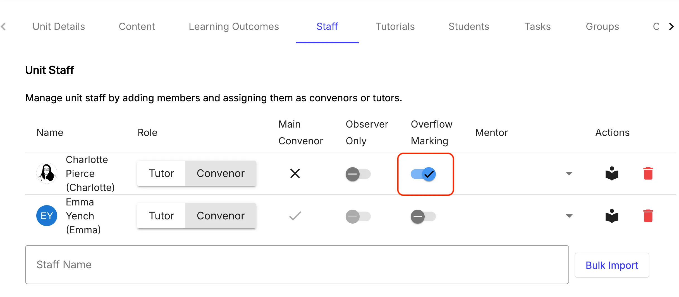Image resolution: width=679 pixels, height=297 pixels.
Task: Click Charlotte Pierce's avatar picture
Action: (x=47, y=173)
